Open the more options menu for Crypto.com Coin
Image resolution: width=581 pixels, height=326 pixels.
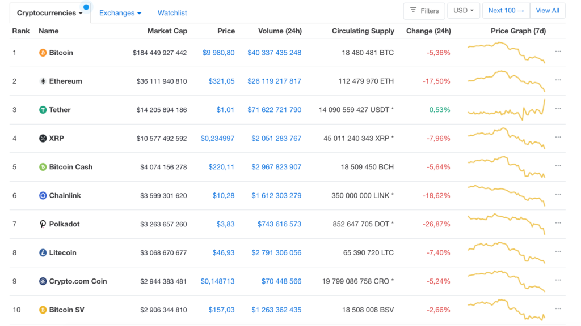[x=558, y=280]
